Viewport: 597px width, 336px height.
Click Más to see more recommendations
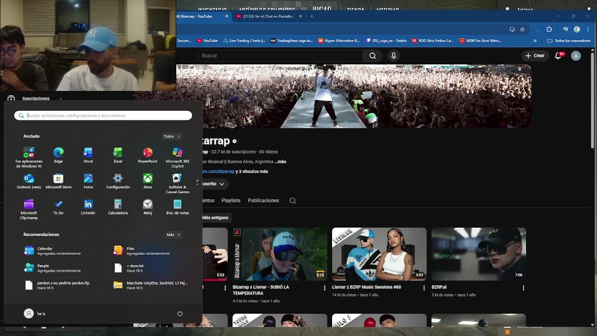(173, 235)
